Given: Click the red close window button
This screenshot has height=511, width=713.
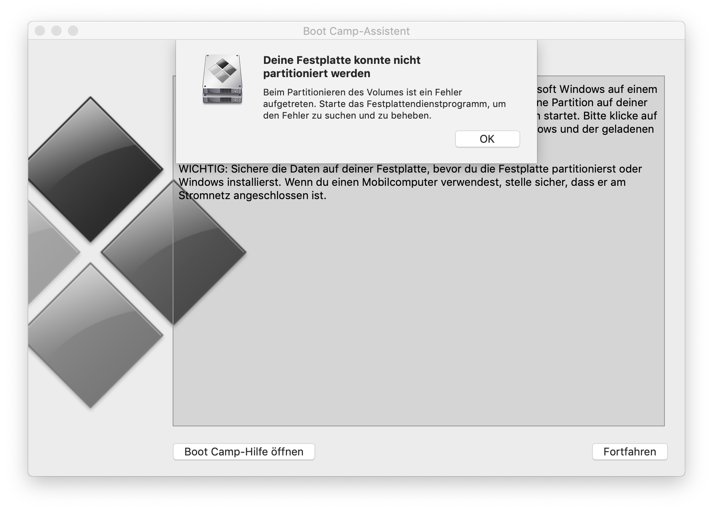Looking at the screenshot, I should [40, 31].
